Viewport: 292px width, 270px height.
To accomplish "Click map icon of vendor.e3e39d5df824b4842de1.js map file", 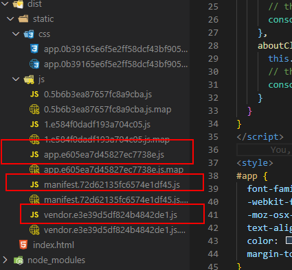I will [x=34, y=230].
